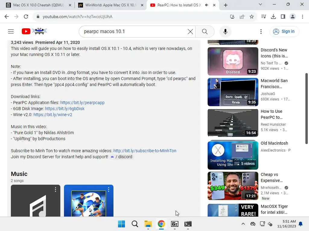Open the bit.ly/6gbDisk link
Image resolution: width=309 pixels, height=231 pixels.
[65, 109]
